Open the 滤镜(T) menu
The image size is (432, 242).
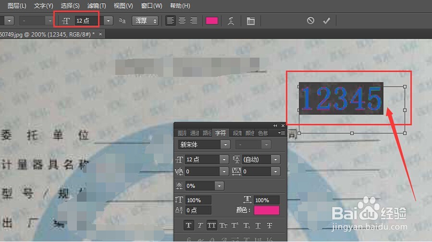[x=97, y=5]
